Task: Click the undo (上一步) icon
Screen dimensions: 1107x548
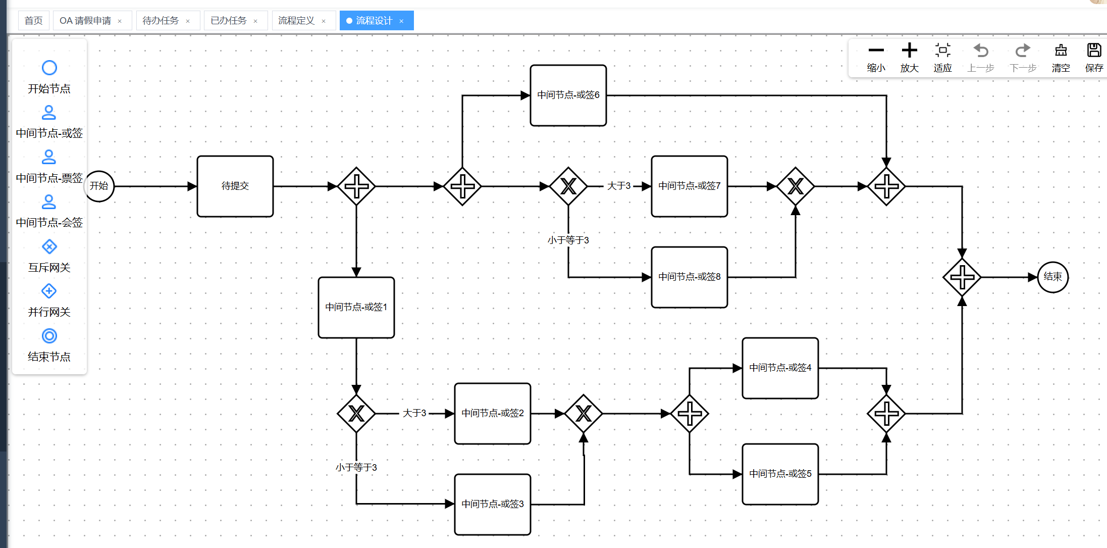Action: [x=980, y=51]
